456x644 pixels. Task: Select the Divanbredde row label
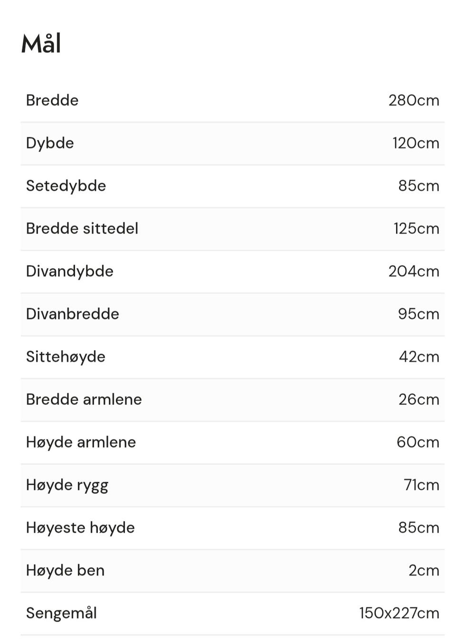click(73, 314)
